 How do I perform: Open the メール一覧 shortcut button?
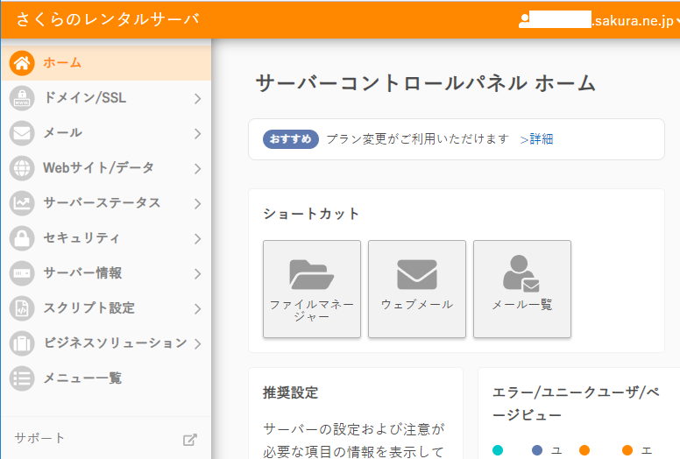click(522, 289)
